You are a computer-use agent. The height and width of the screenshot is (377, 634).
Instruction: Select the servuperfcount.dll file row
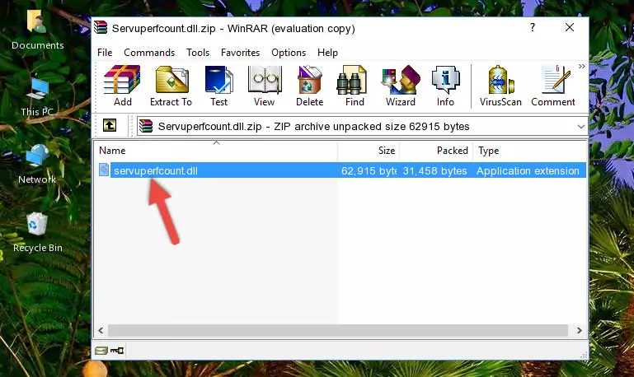[x=341, y=170]
